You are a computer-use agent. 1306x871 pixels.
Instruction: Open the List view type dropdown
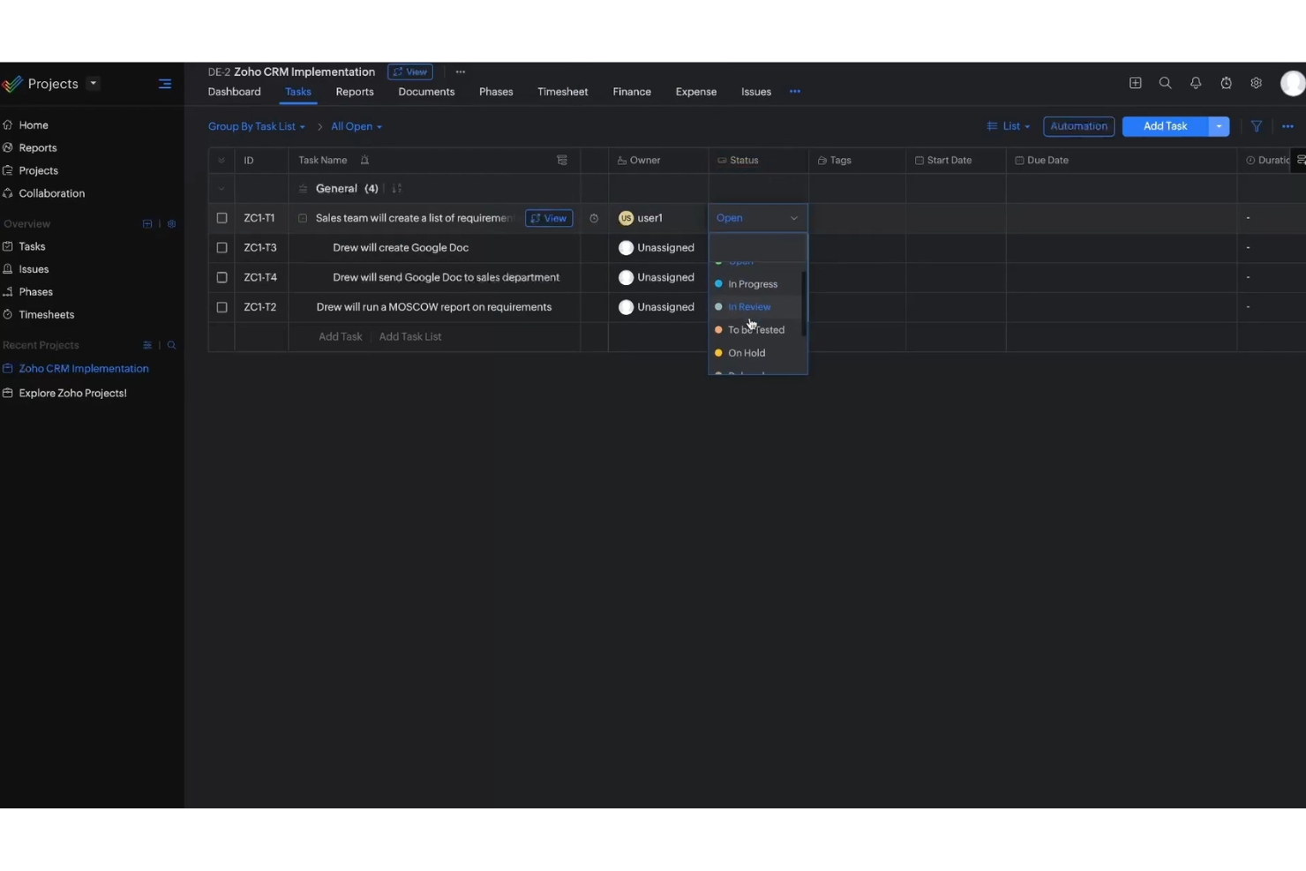[x=1009, y=126]
